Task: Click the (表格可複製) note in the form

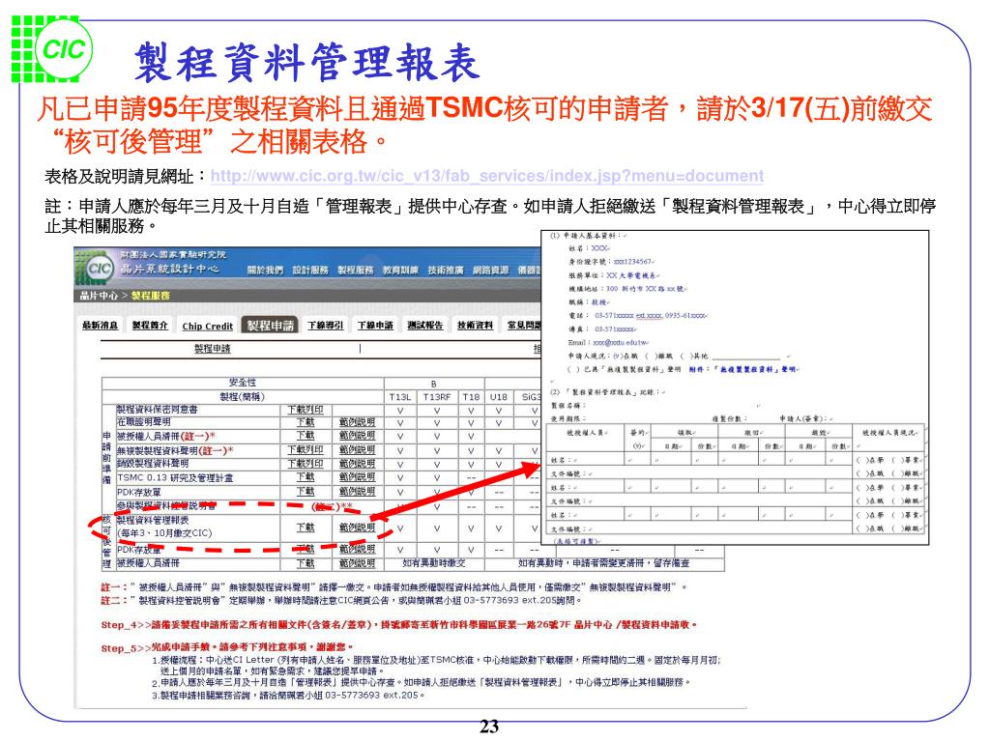Action: [576, 541]
